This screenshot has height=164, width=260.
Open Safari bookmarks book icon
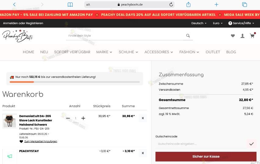coord(70,5)
